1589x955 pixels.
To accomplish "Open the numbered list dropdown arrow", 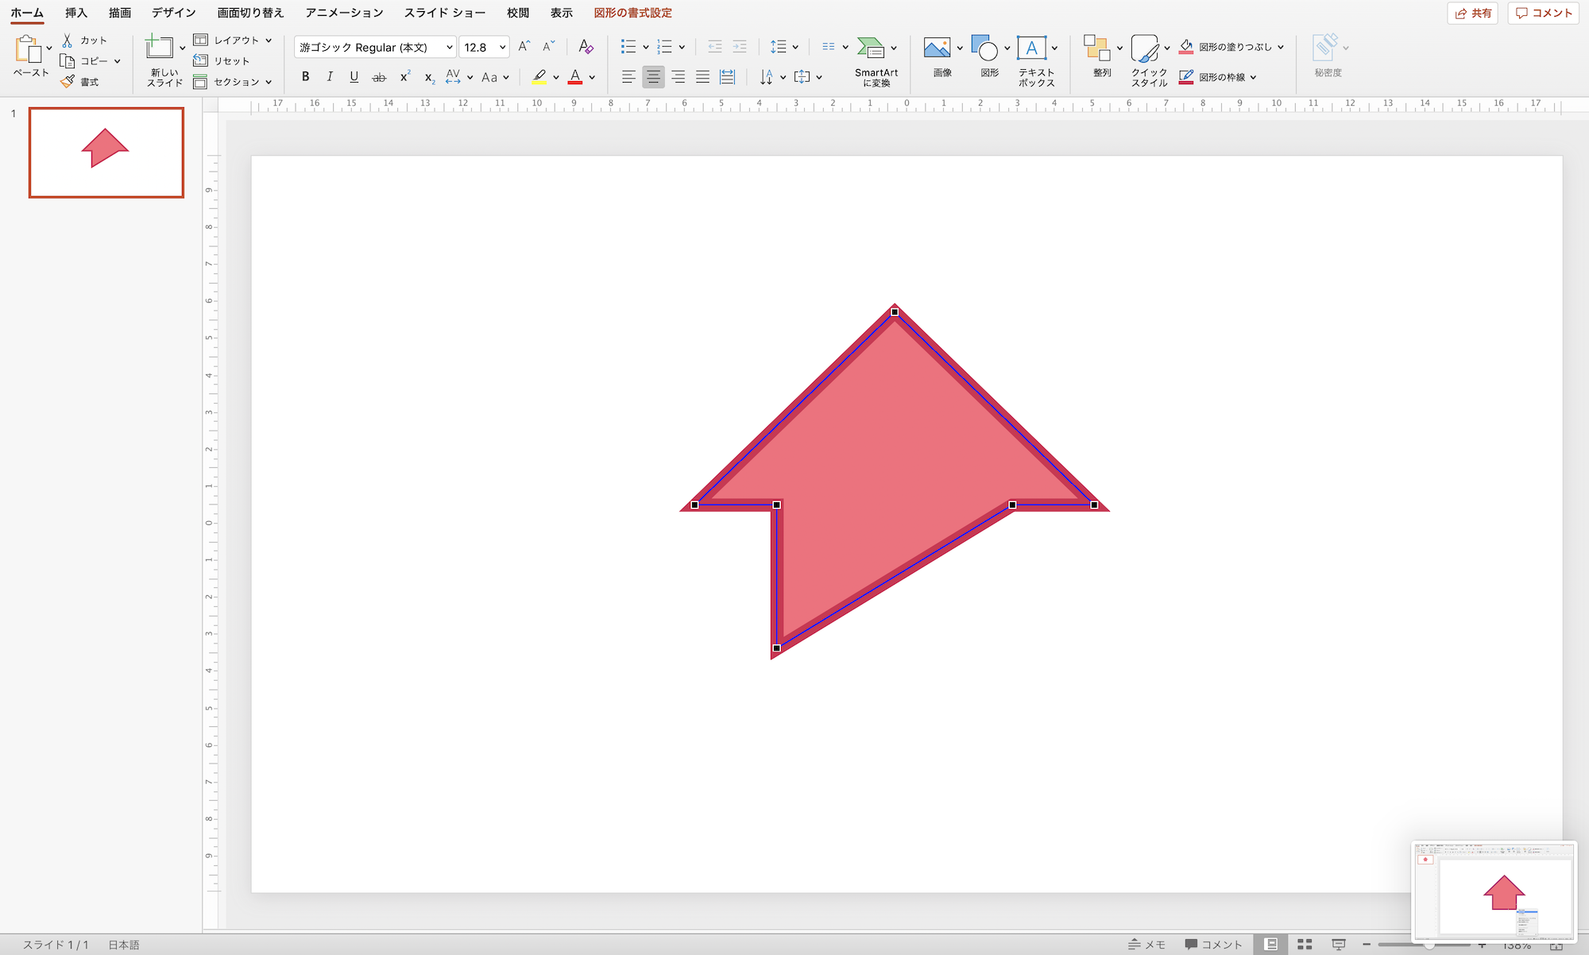I will [x=682, y=48].
